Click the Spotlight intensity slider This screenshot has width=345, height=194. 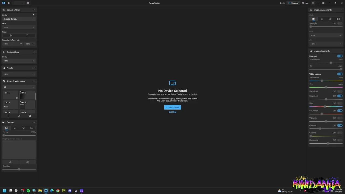(326, 27)
